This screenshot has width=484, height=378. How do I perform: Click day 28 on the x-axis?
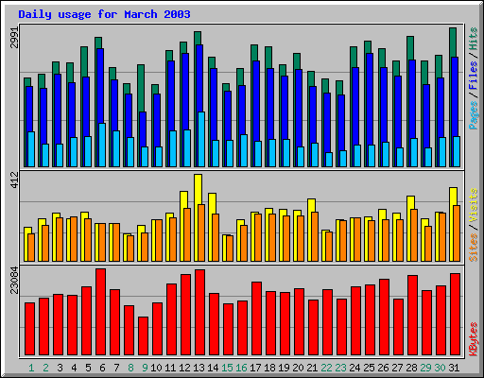click(x=411, y=368)
